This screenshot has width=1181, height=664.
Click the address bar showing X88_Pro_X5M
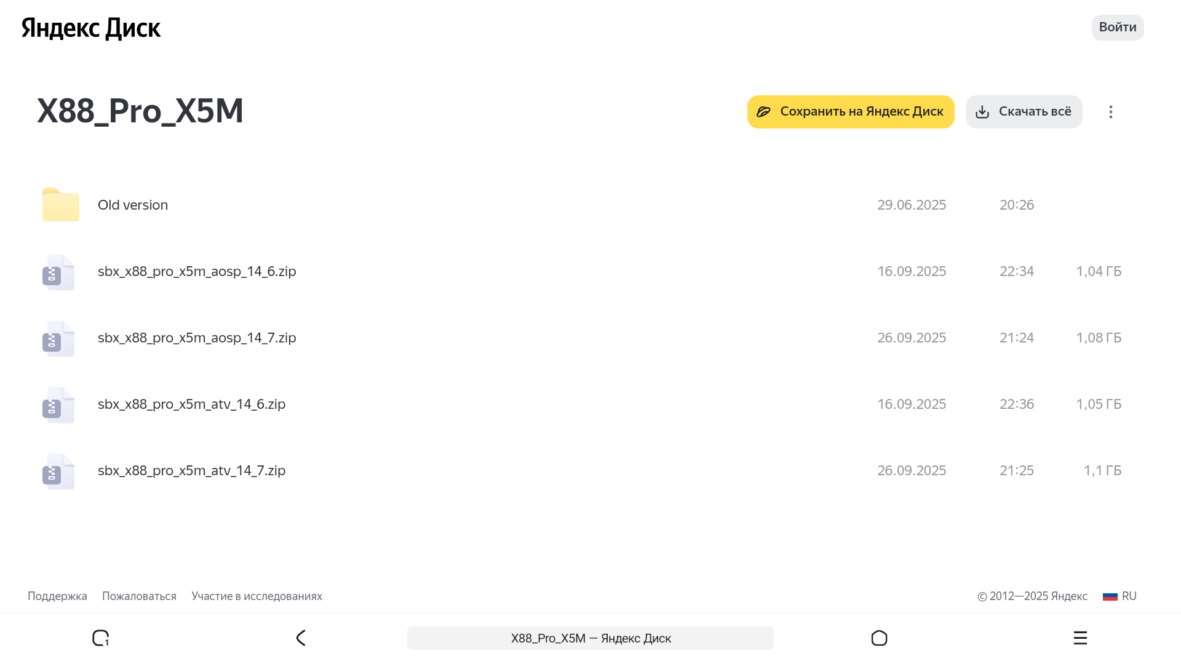coord(590,638)
